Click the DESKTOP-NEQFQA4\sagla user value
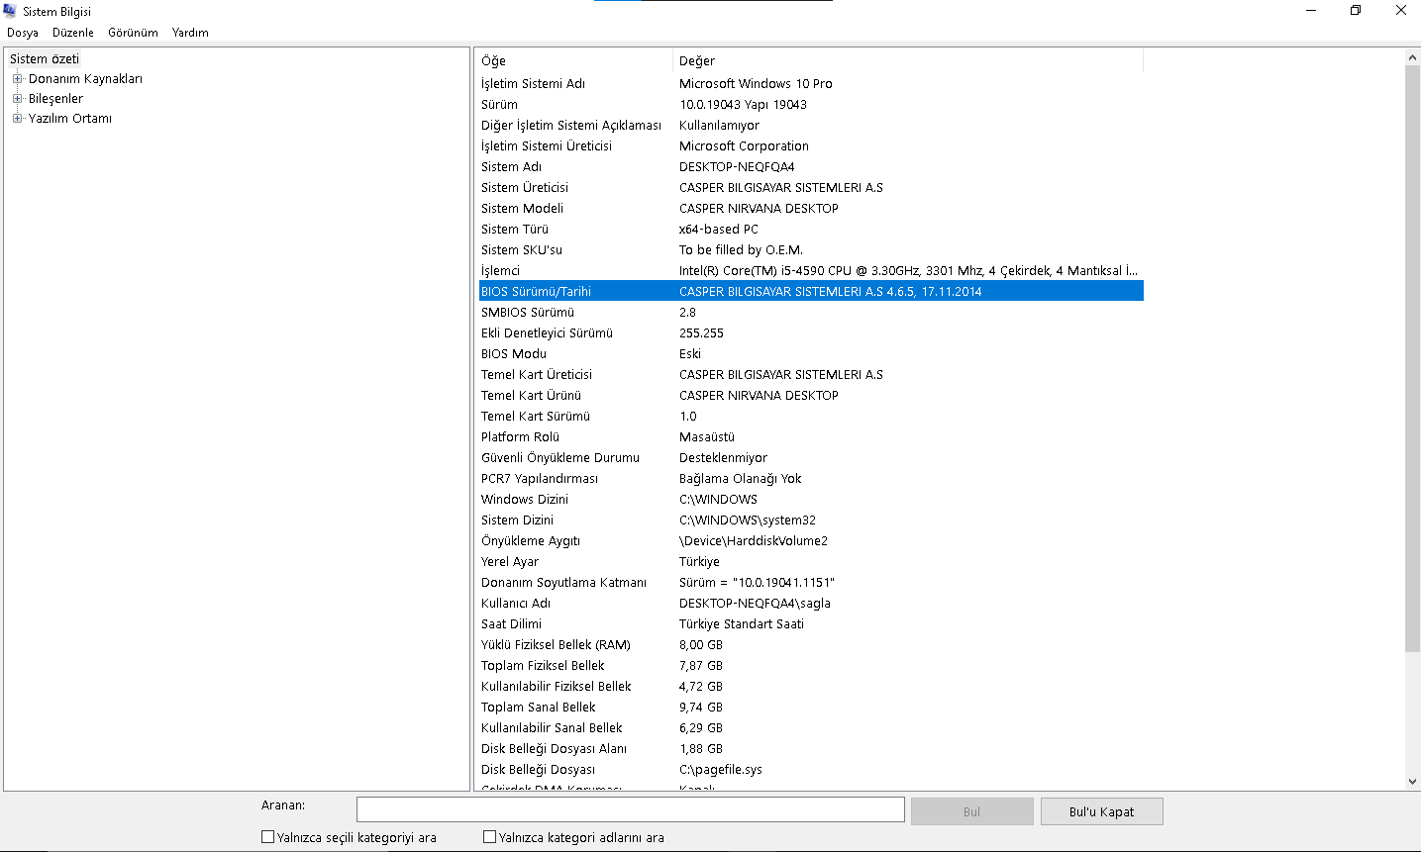This screenshot has width=1421, height=852. click(x=755, y=604)
